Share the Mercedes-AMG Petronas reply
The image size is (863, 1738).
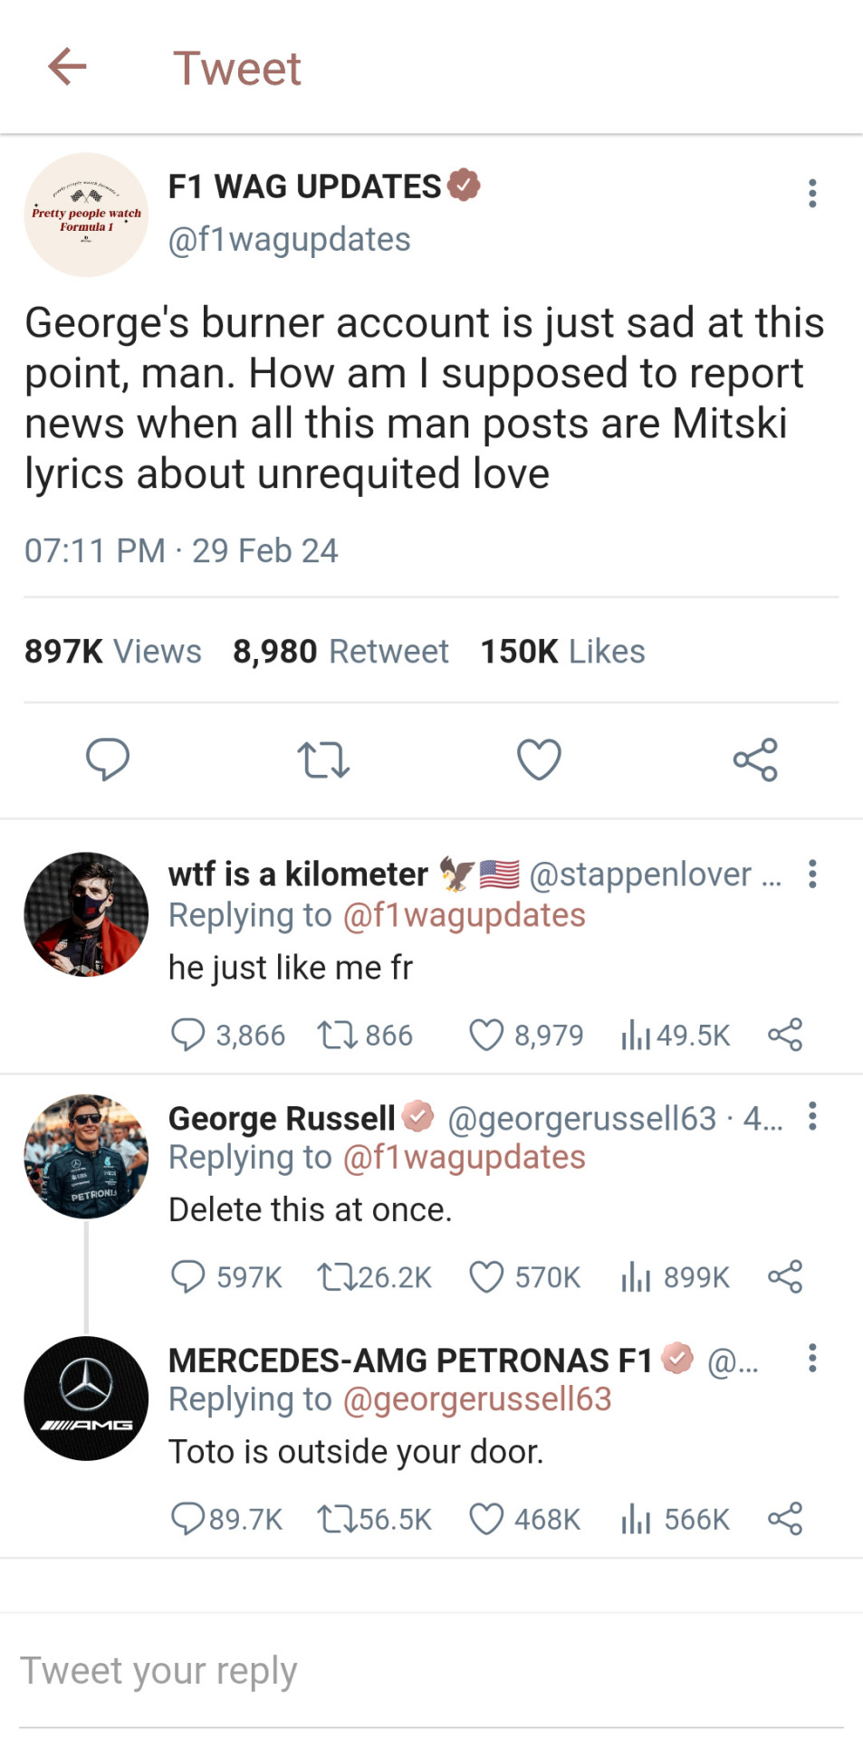click(784, 1519)
